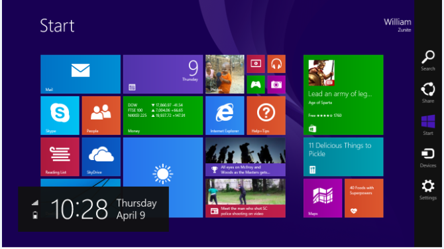Open the Calendar tile showing Thursday 9
The width and height of the screenshot is (444, 249).
coord(163,74)
